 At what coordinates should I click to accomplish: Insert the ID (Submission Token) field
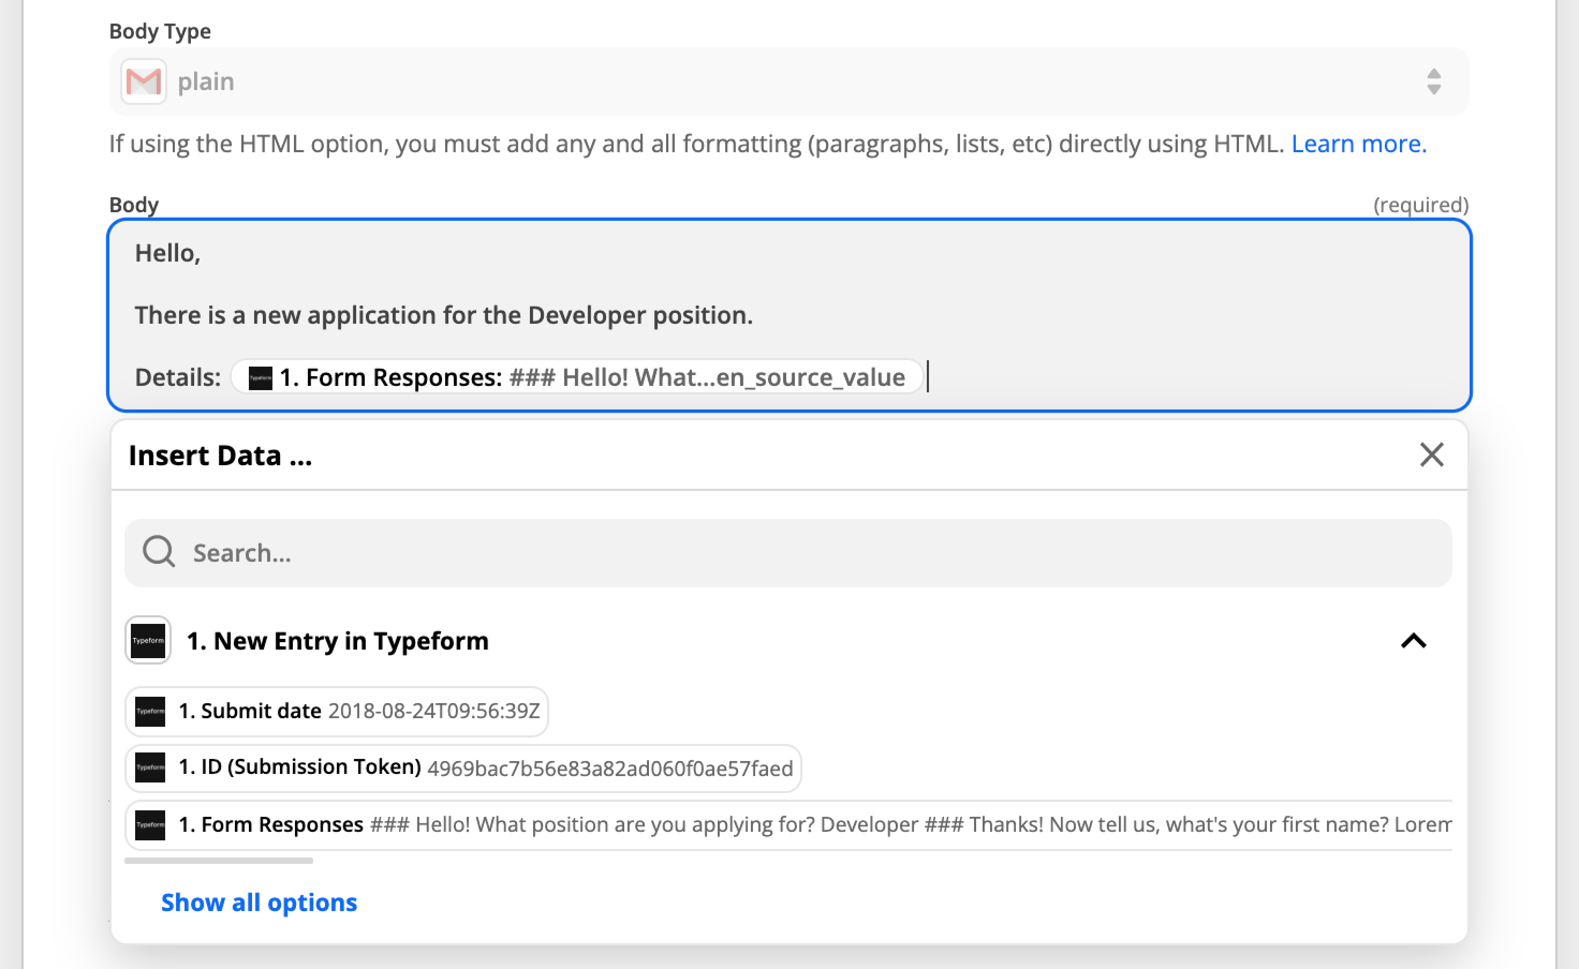coord(463,768)
